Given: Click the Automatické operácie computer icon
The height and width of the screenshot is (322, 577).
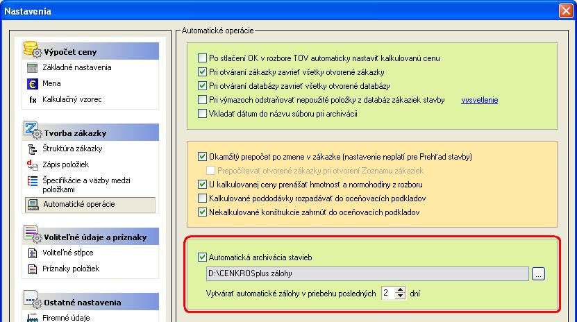Looking at the screenshot, I should pyautogui.click(x=33, y=205).
